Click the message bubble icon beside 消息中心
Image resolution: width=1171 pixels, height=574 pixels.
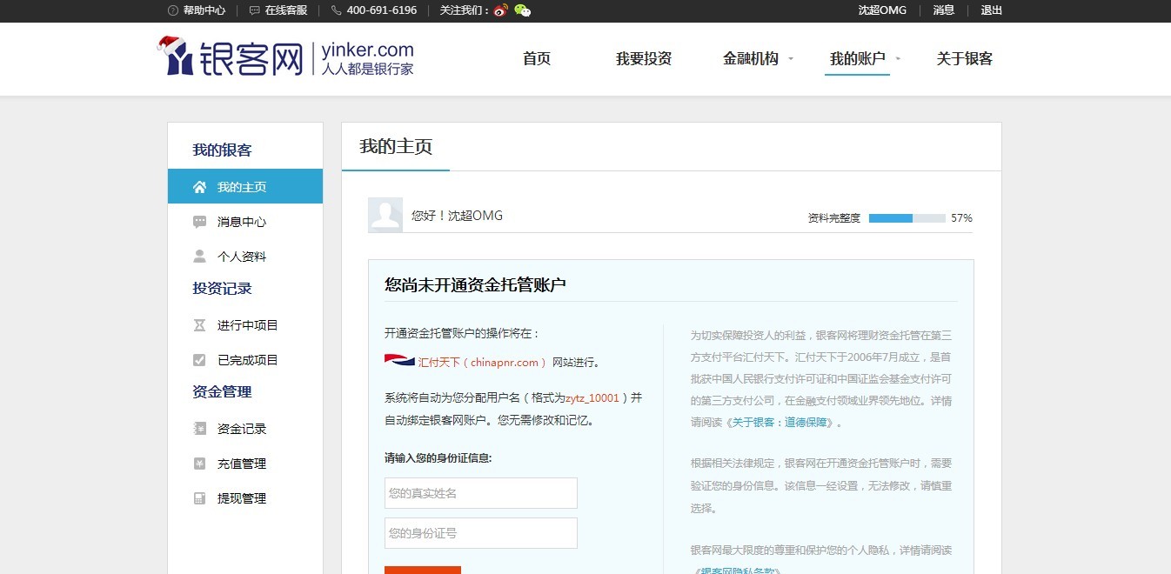pos(200,222)
